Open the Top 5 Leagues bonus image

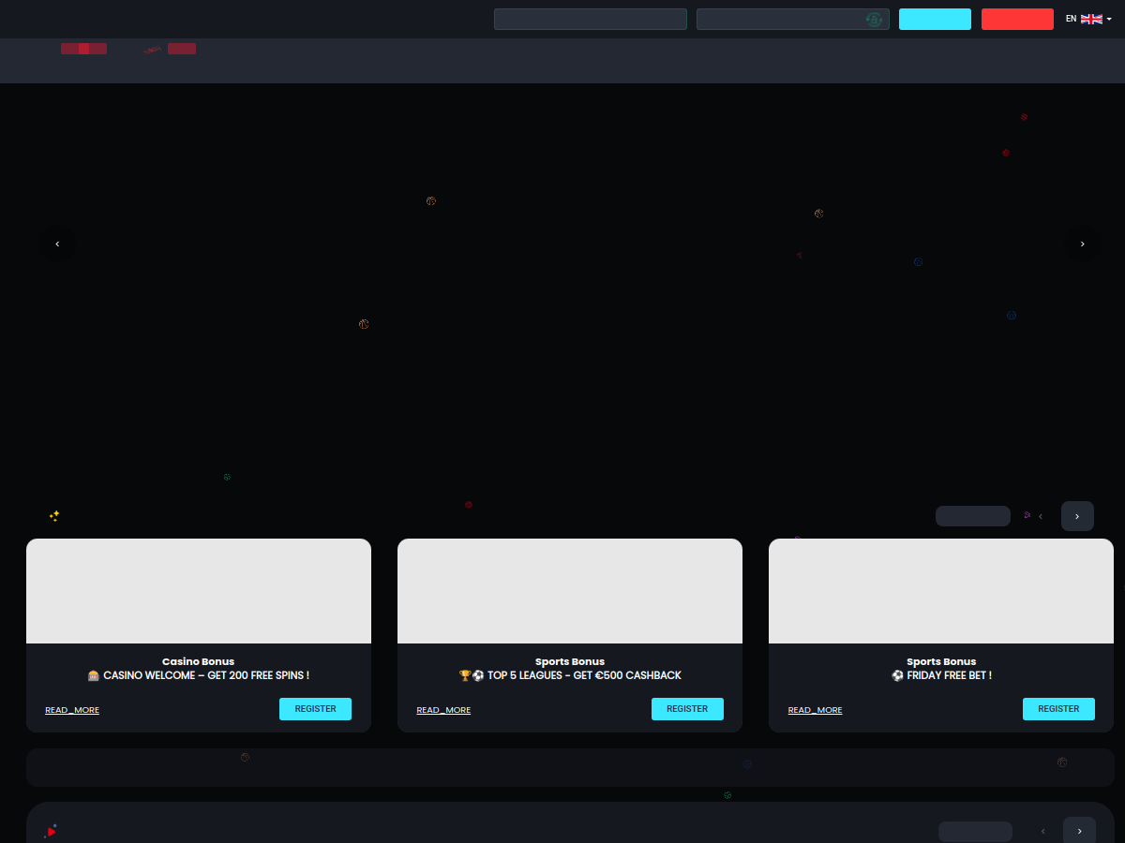click(x=570, y=591)
